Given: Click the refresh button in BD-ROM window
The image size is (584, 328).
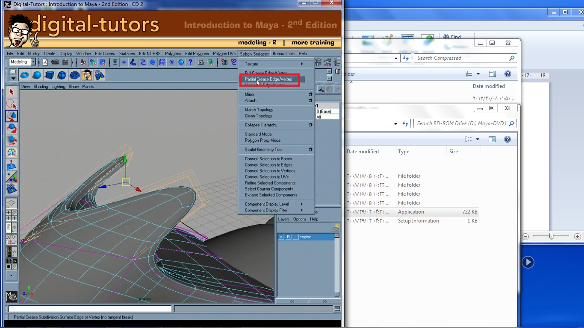Looking at the screenshot, I should (x=405, y=123).
